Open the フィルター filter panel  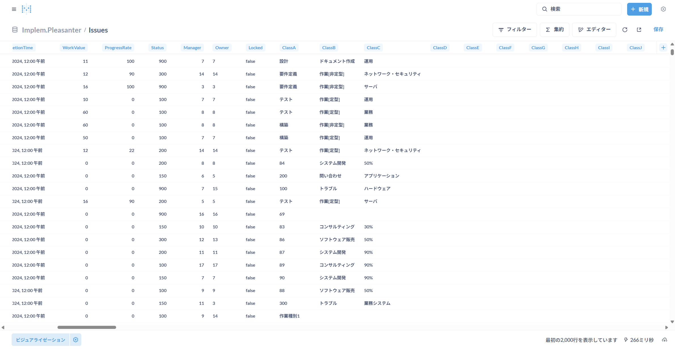point(514,30)
